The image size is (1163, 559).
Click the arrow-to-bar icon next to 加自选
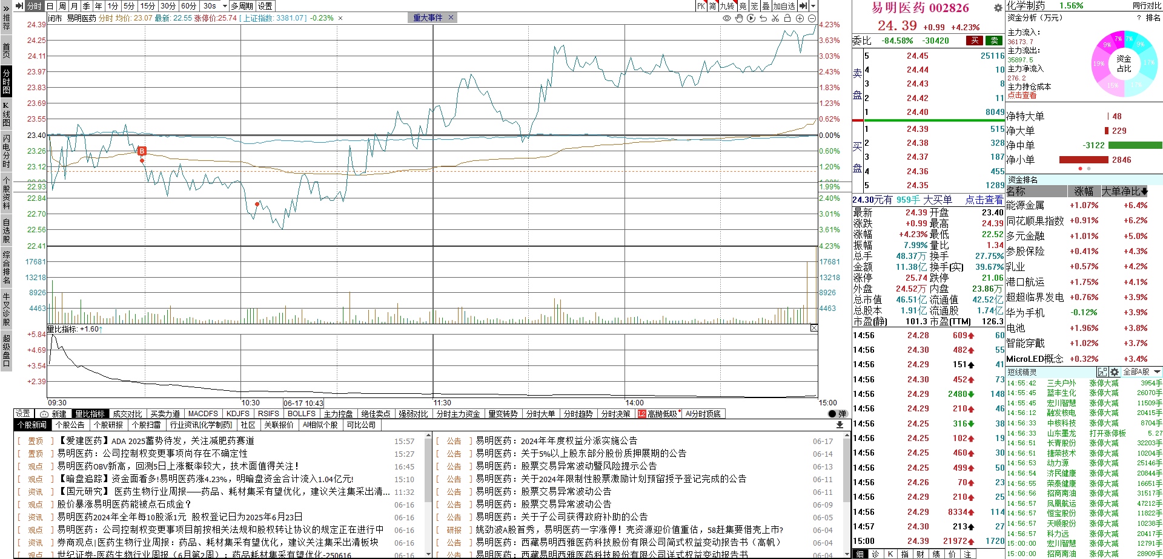click(803, 6)
